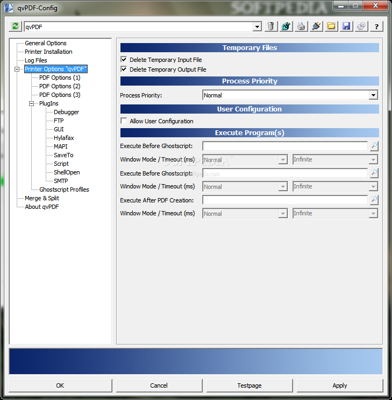Select Printer Installation in the tree
The image size is (392, 400).
(x=48, y=52)
